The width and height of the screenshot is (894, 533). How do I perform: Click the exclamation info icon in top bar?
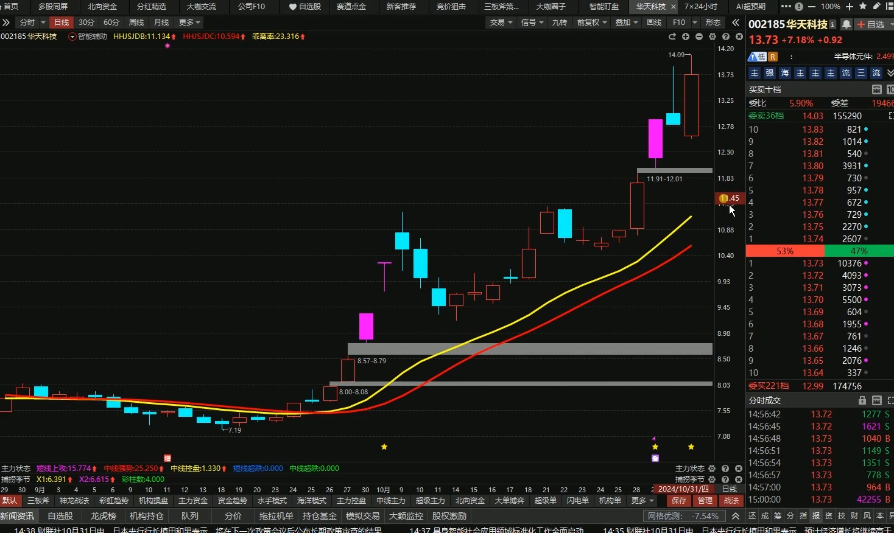point(799,7)
